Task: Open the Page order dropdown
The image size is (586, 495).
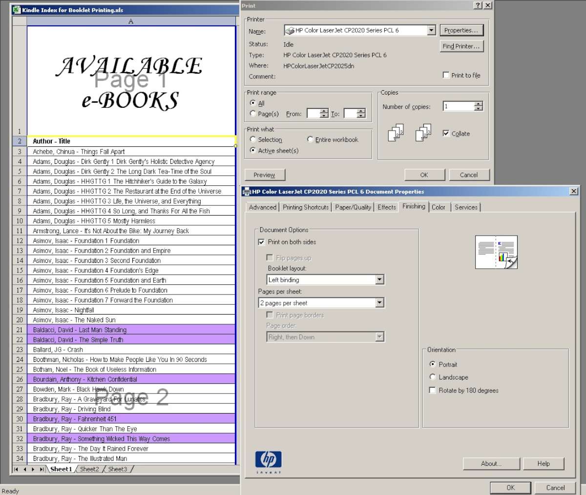Action: click(x=379, y=337)
